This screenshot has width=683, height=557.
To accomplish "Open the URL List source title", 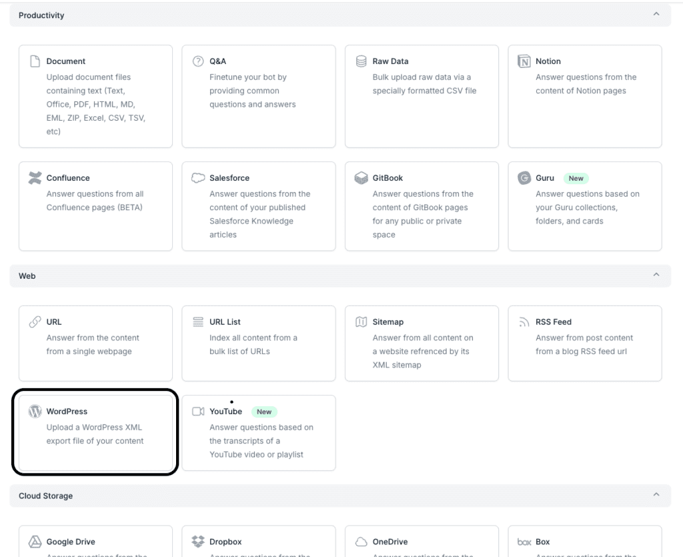I will click(225, 322).
